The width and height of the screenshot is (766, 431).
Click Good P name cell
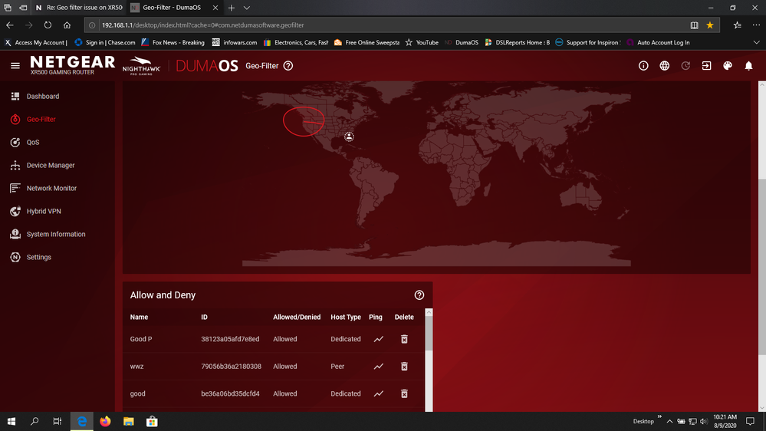(140, 339)
